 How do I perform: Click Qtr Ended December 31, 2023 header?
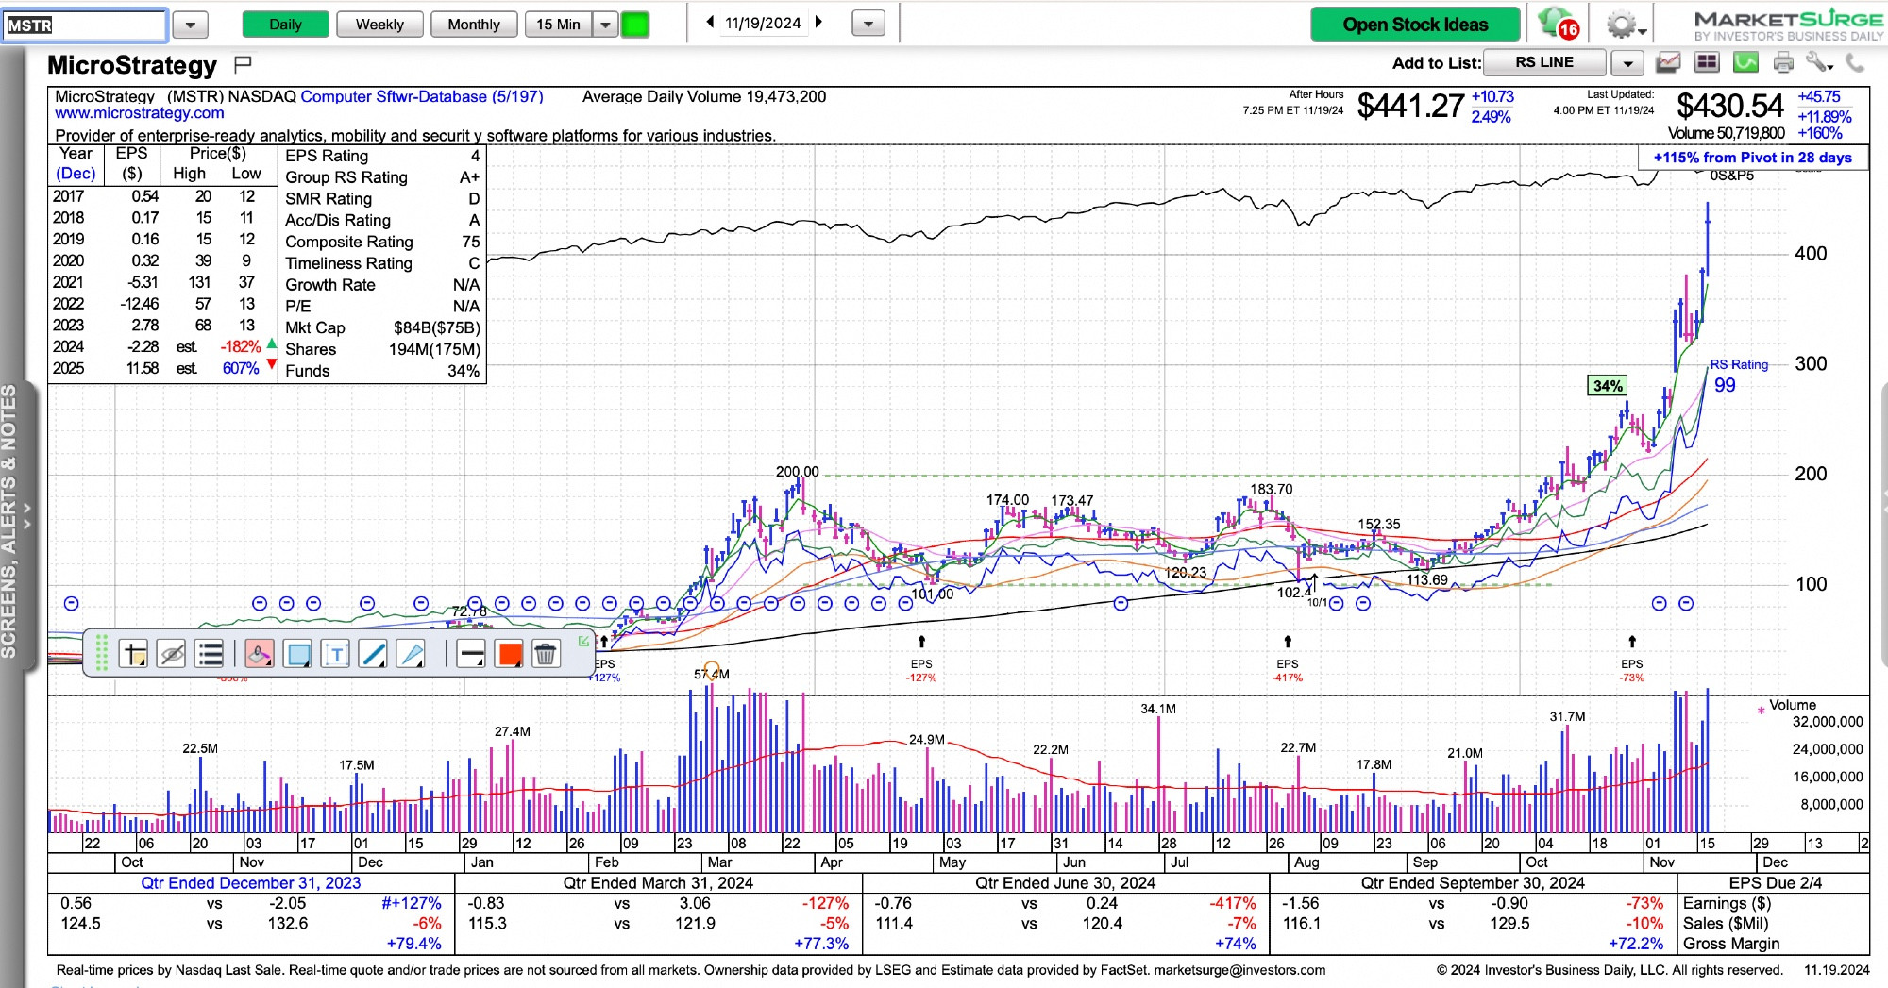coord(251,883)
